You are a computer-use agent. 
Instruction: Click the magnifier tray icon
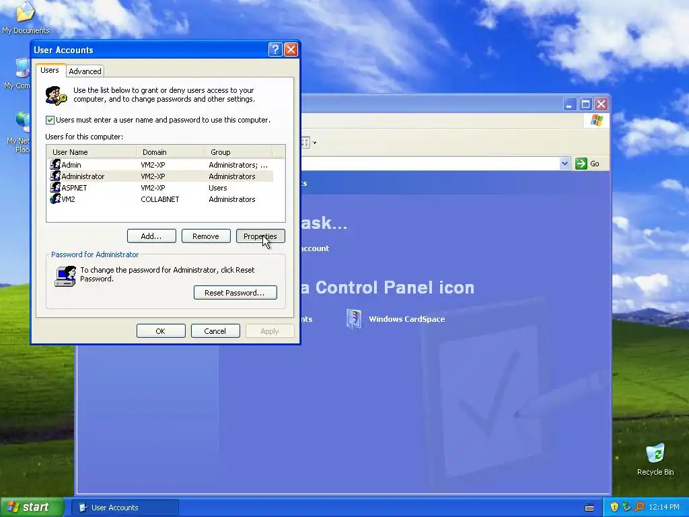[639, 507]
